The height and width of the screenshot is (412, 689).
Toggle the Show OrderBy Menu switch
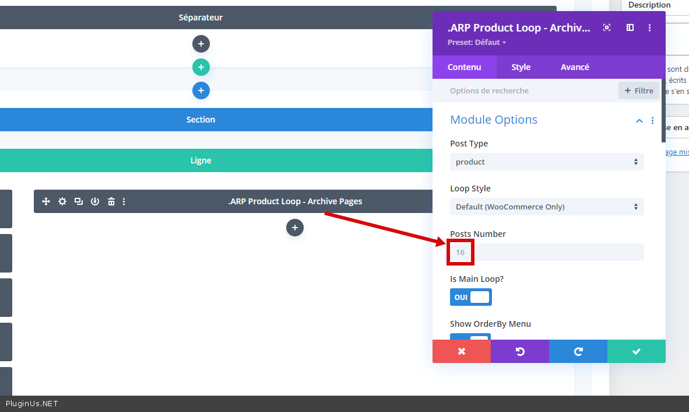coord(470,337)
